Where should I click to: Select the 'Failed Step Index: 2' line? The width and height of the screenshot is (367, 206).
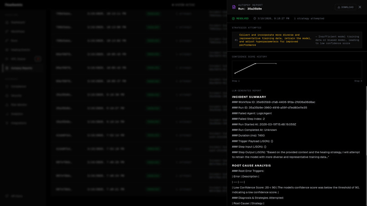tap(248, 119)
